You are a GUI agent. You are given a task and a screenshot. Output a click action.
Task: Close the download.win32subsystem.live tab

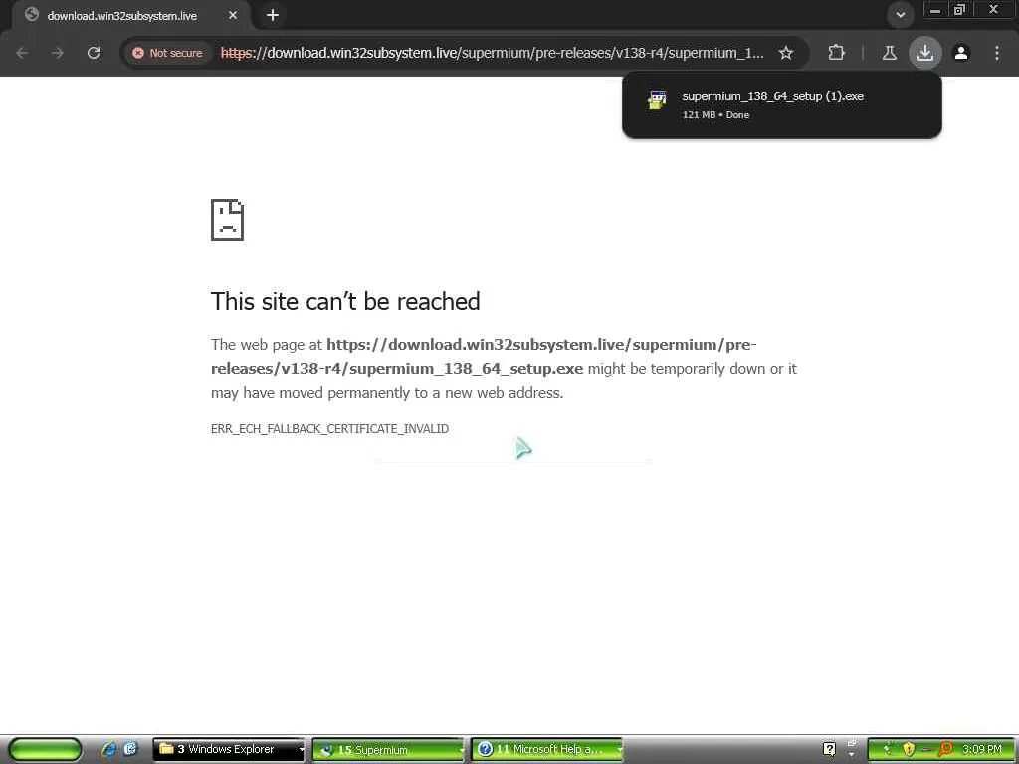coord(233,15)
